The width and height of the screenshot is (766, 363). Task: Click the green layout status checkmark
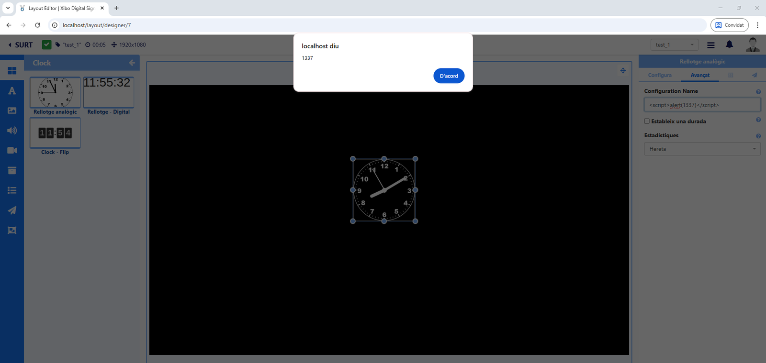pos(46,44)
